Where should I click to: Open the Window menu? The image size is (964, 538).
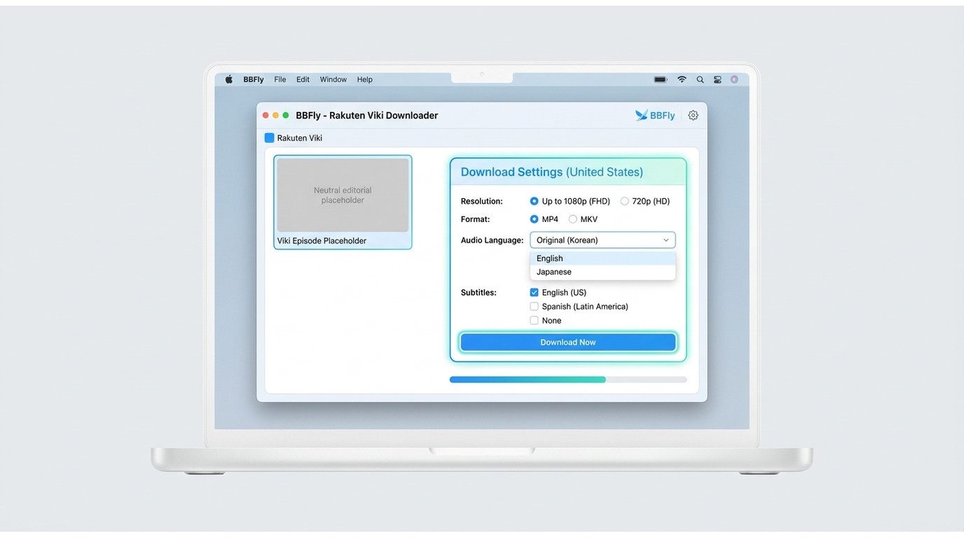coord(333,80)
